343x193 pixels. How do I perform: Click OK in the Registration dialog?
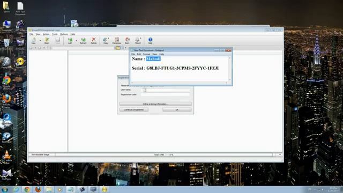click(177, 109)
